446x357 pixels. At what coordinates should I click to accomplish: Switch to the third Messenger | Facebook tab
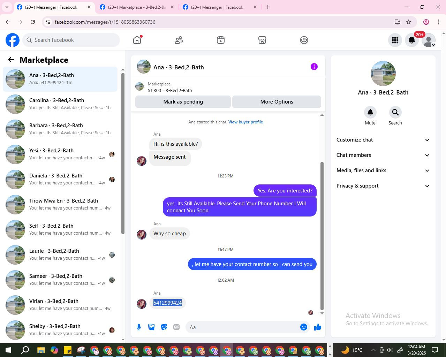coord(220,7)
